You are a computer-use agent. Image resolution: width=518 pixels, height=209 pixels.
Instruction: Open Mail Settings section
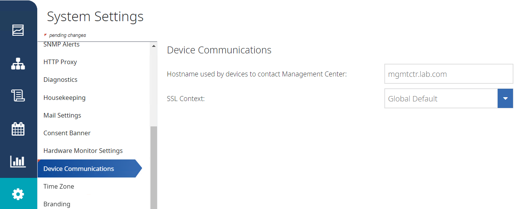point(62,115)
